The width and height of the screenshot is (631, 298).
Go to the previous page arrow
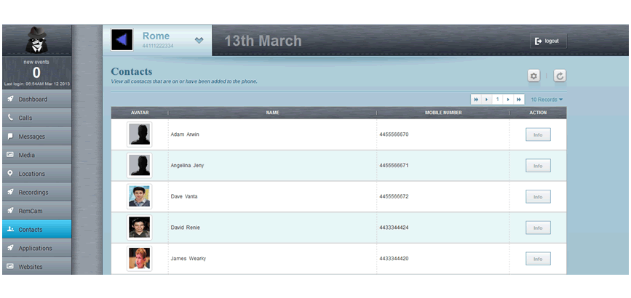[486, 99]
